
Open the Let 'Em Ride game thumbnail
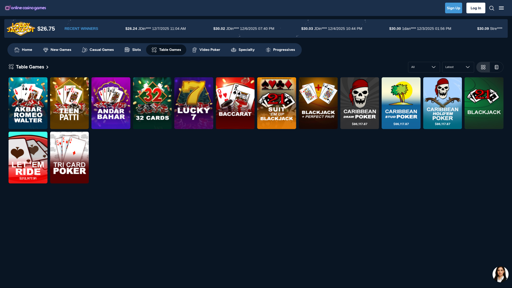28,157
